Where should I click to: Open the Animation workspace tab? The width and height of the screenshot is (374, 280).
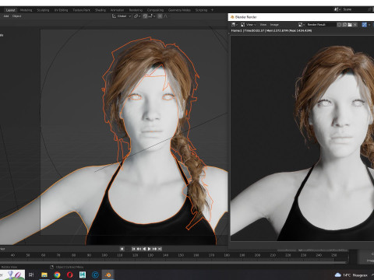click(x=117, y=10)
